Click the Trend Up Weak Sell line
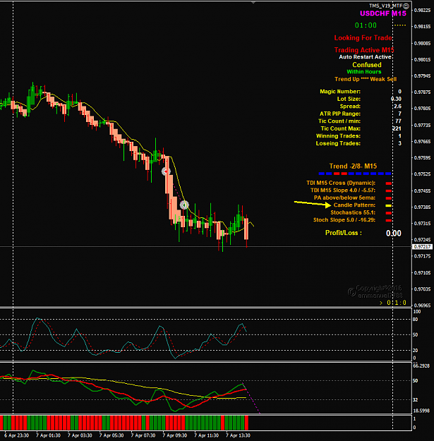This screenshot has width=434, height=441. (366, 79)
